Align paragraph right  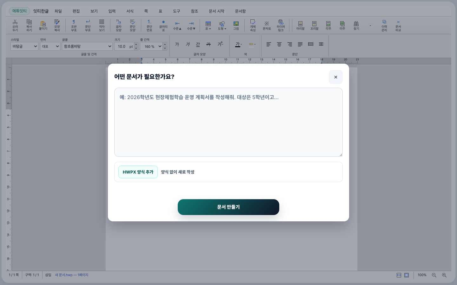coord(290,44)
